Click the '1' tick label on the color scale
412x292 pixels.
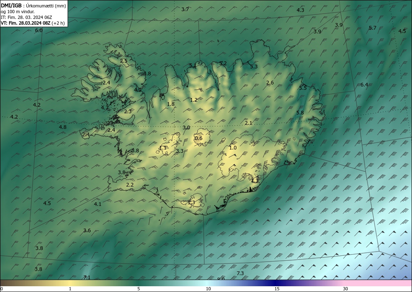tap(70, 289)
